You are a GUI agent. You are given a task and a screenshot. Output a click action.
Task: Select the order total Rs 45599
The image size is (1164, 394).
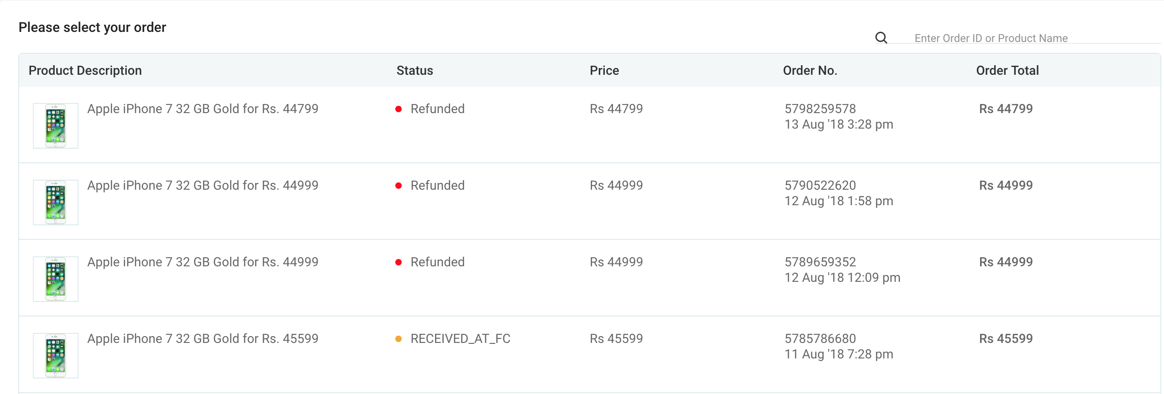[x=1006, y=338]
